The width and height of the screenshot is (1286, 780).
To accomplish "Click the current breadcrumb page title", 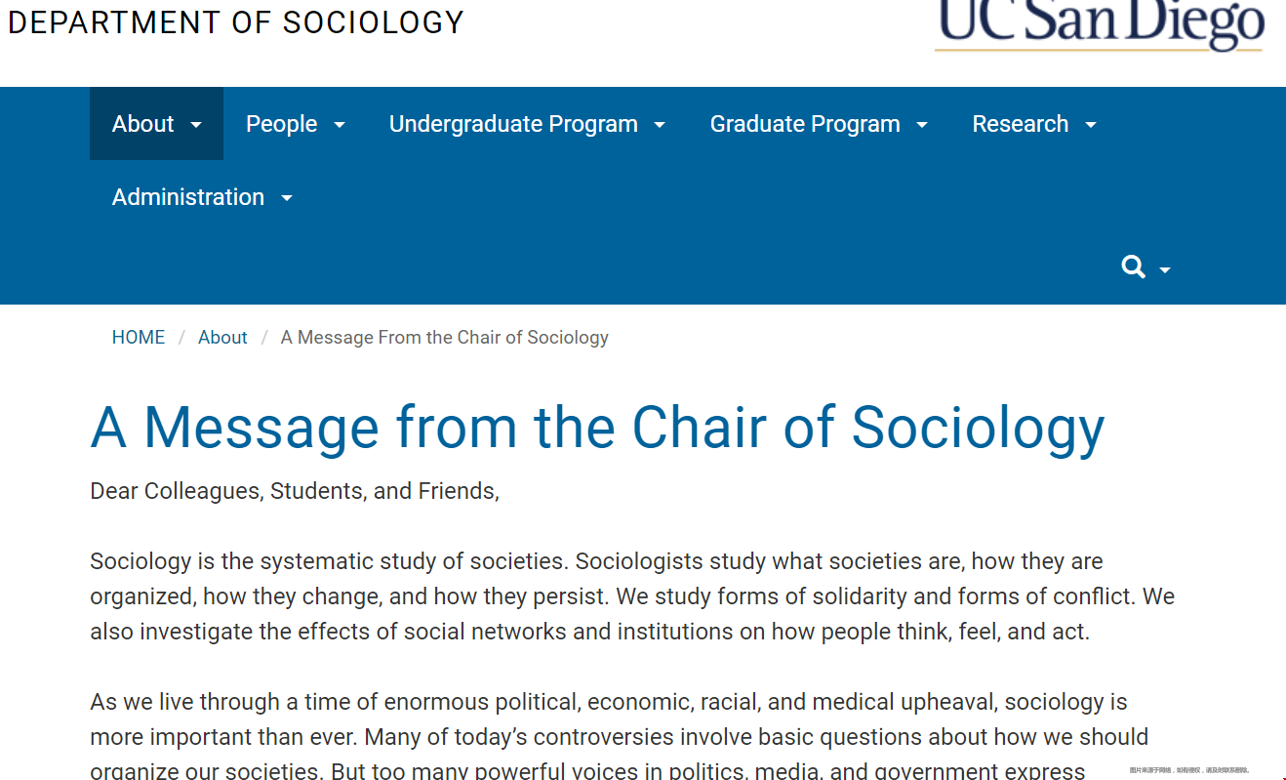I will [444, 338].
